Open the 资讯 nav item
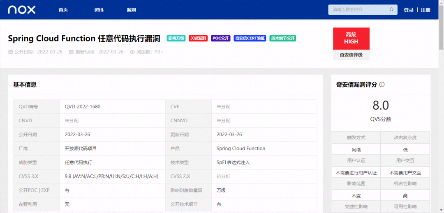This screenshot has height=213, width=444. point(99,10)
